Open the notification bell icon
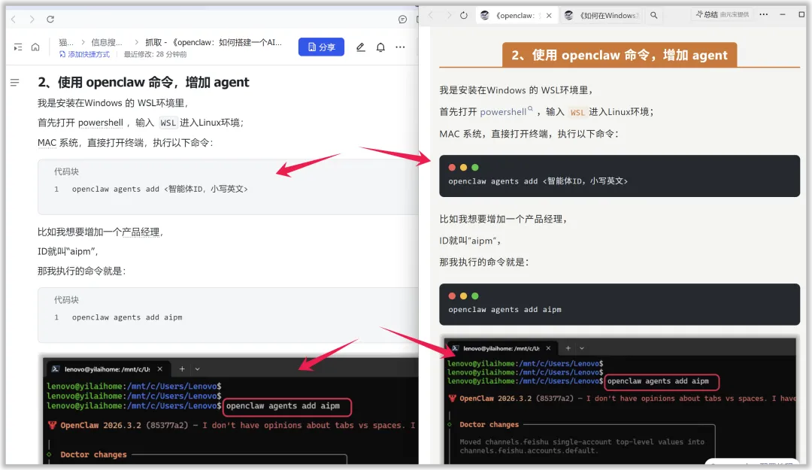The width and height of the screenshot is (812, 470). point(380,47)
